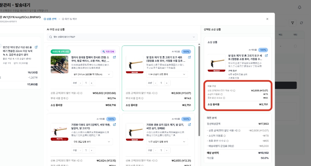
Task: Show info for 밭 잡초 제거 상품 금액
Action: coord(156,93)
